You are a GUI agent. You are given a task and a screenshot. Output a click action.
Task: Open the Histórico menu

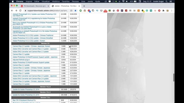(56, 1)
